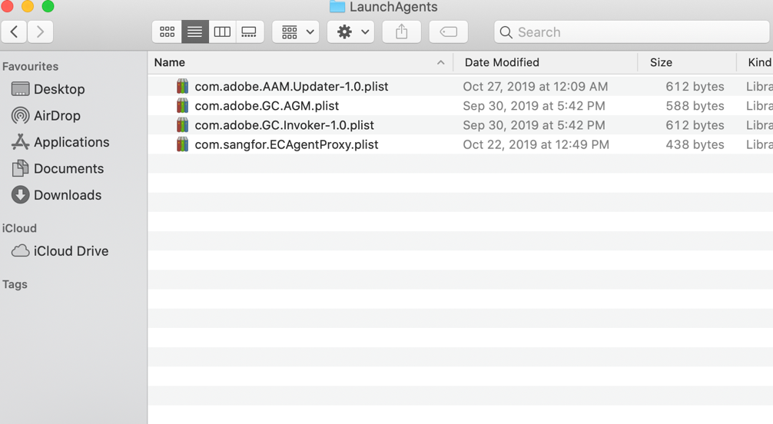Switch to icon view
The width and height of the screenshot is (773, 424).
[x=167, y=32]
